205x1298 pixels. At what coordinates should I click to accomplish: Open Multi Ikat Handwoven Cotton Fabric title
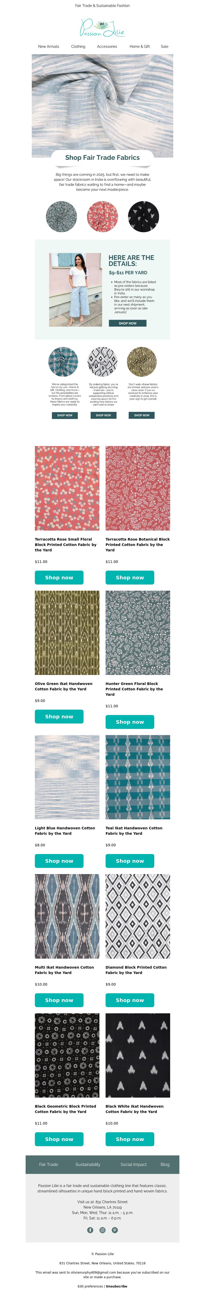[64, 970]
